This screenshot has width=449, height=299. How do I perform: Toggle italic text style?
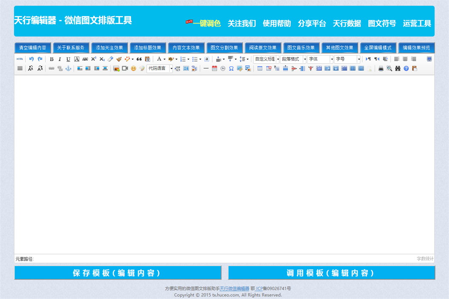tap(60, 59)
